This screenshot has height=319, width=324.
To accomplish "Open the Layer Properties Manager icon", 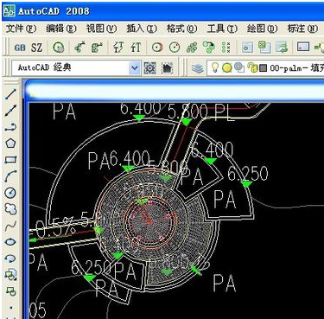I will (198, 68).
